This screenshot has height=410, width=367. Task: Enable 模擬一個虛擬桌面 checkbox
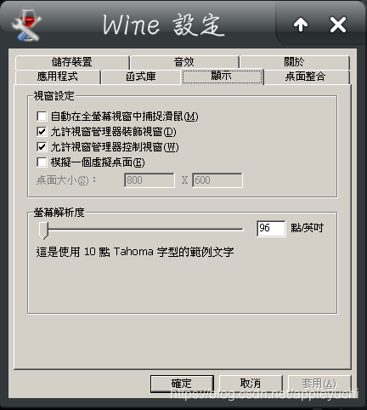click(42, 162)
